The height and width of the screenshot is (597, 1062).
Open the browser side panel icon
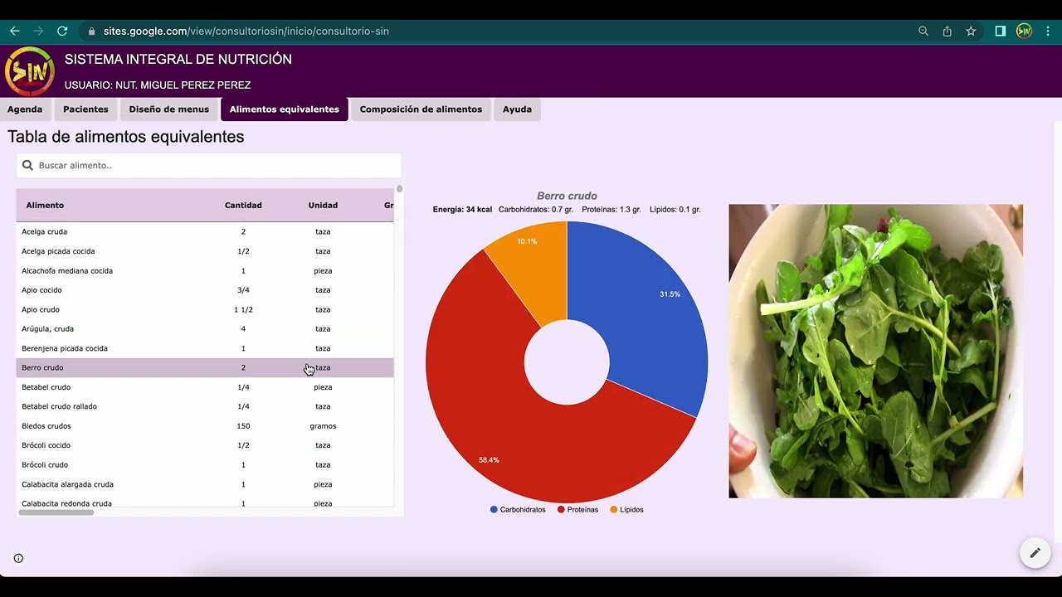coord(1001,31)
